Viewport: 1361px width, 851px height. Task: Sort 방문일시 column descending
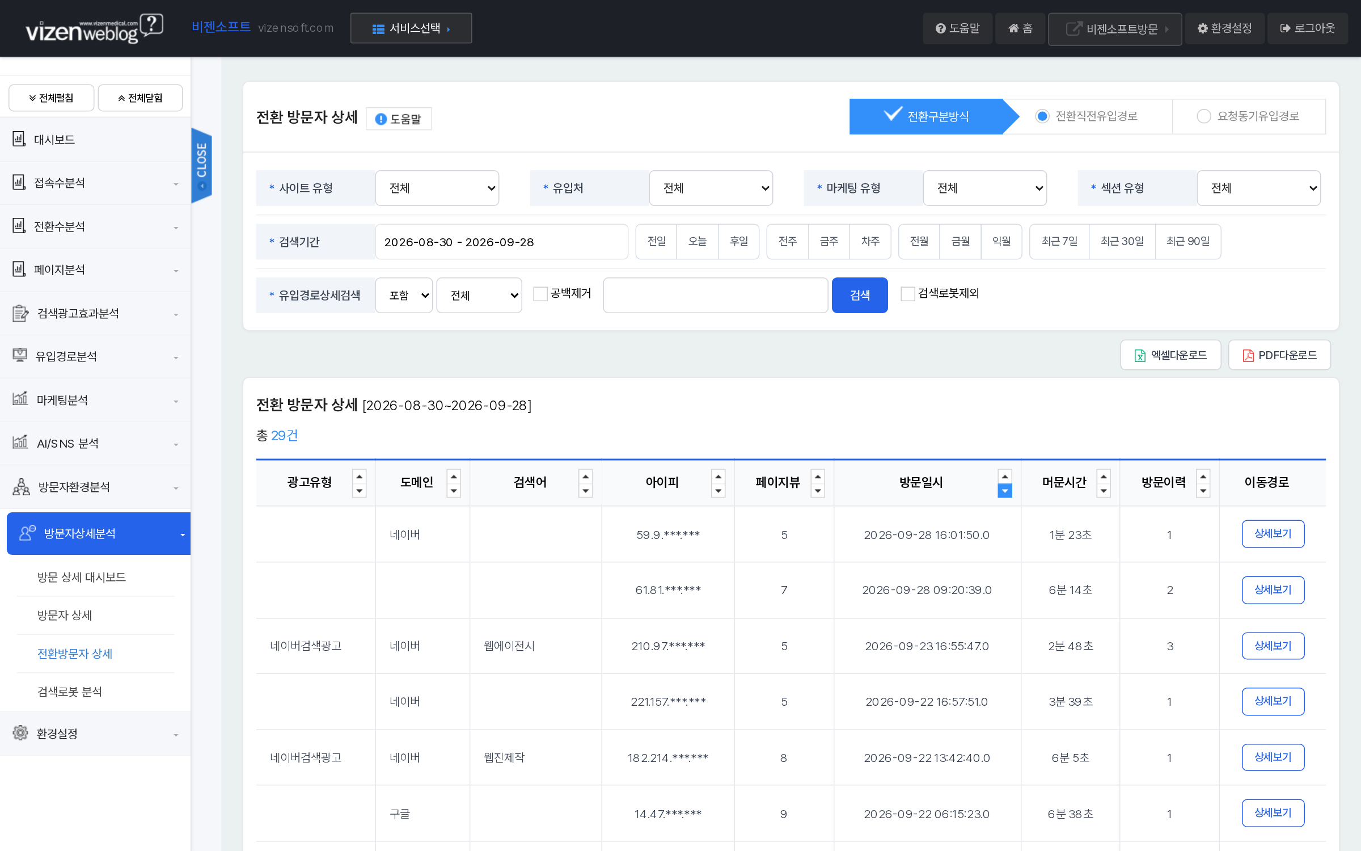click(1005, 491)
